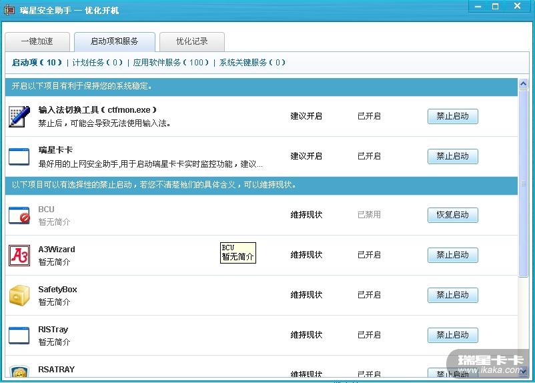Viewport: 535px width, 383px height.
Task: Open the 优化记录 tab
Action: tap(191, 41)
